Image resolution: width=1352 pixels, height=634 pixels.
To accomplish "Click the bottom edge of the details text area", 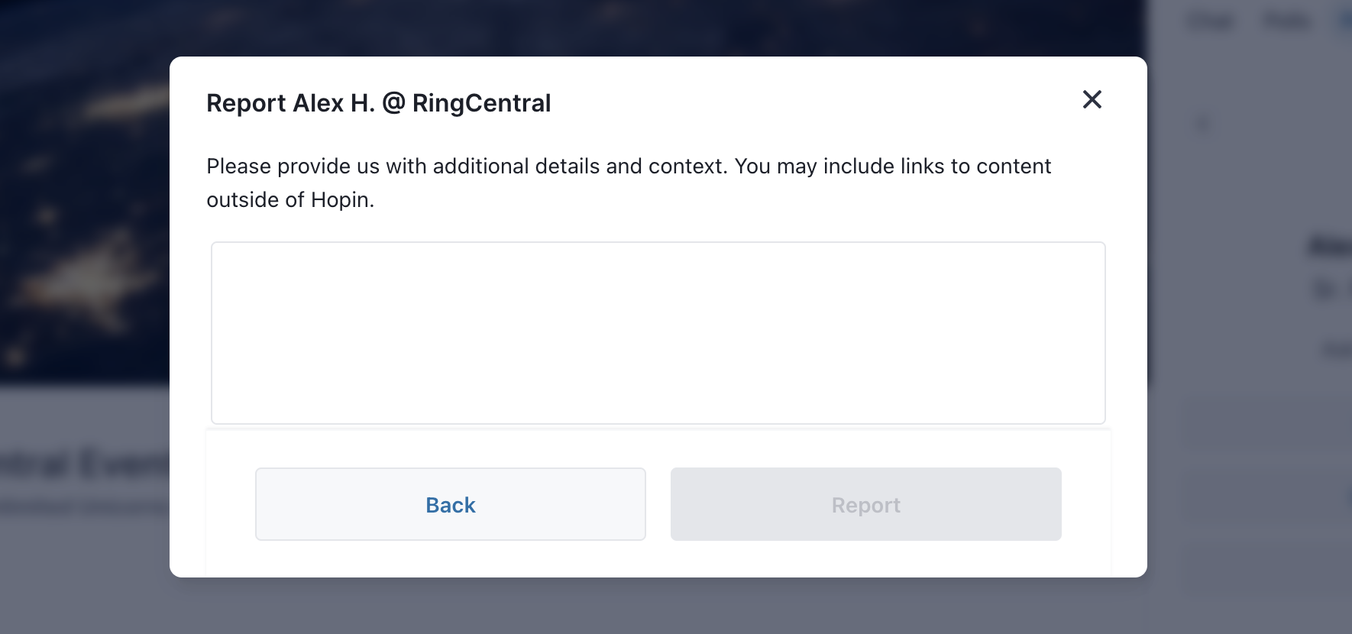I will click(658, 423).
